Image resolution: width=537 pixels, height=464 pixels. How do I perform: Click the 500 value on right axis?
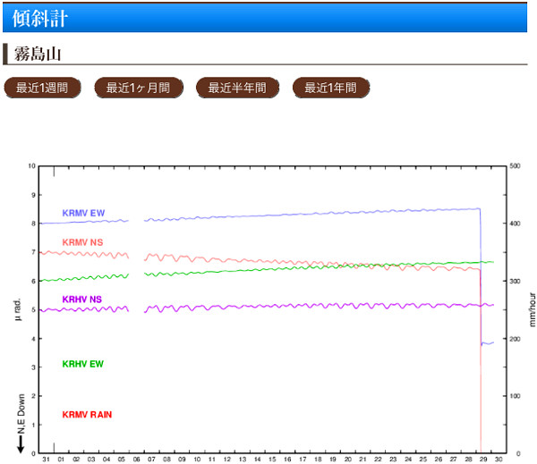pyautogui.click(x=516, y=166)
